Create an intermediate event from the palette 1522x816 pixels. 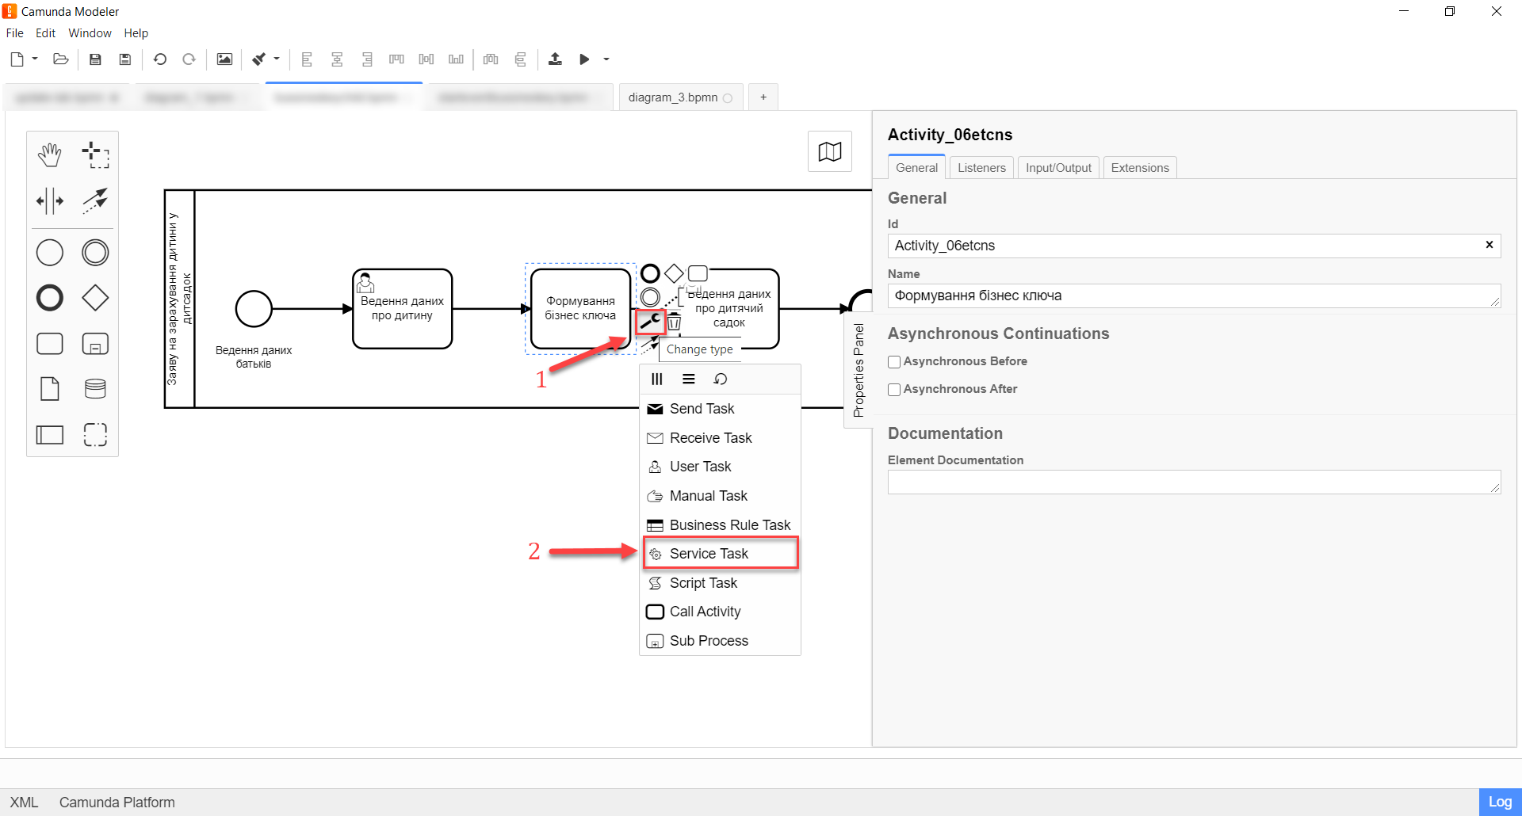coord(95,253)
